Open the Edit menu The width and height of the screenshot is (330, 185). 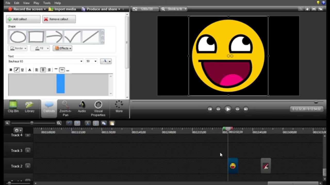[x=17, y=3]
